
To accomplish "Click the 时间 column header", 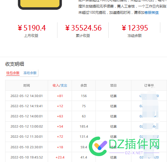I will pos(27,85).
